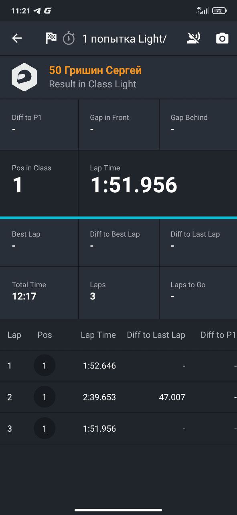Screen dimensions: 237x515
Task: Tap the stopwatch icon in header
Action: [x=69, y=38]
